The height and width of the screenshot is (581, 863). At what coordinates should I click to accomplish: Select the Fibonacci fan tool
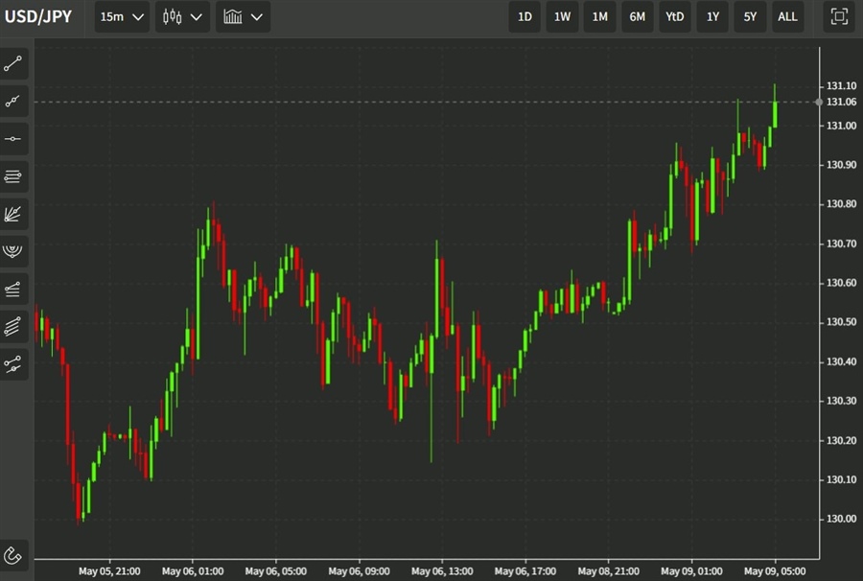click(13, 214)
